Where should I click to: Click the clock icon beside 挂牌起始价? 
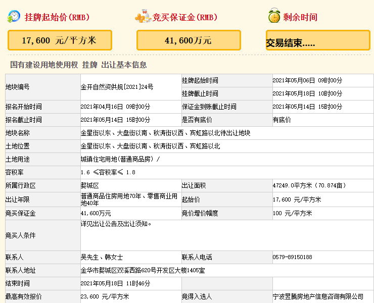coord(14,17)
